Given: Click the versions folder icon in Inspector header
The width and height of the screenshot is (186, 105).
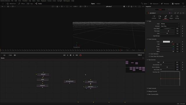Looking at the screenshot, I should pyautogui.click(x=175, y=13).
